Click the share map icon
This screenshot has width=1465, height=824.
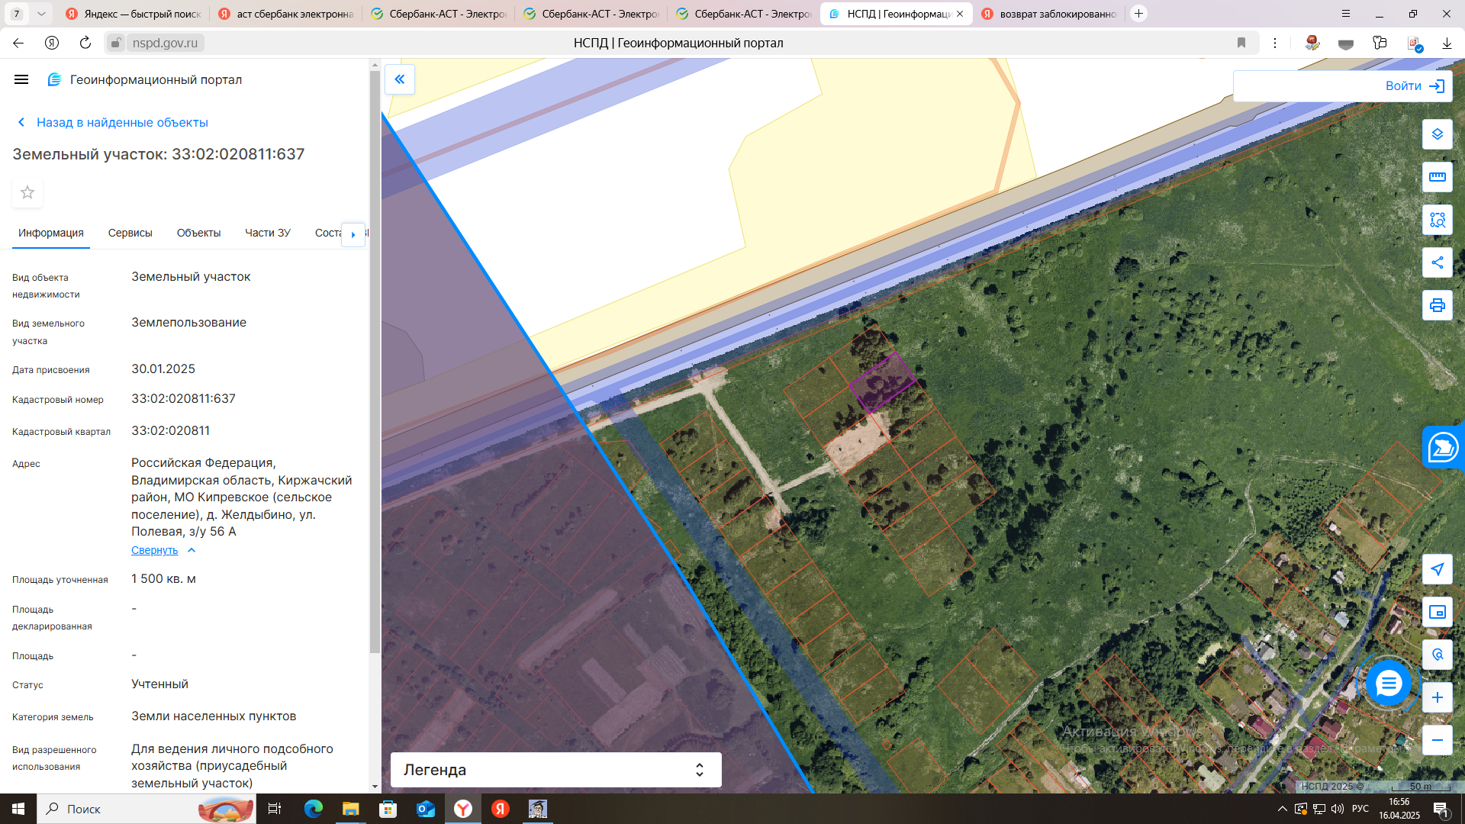[1437, 262]
